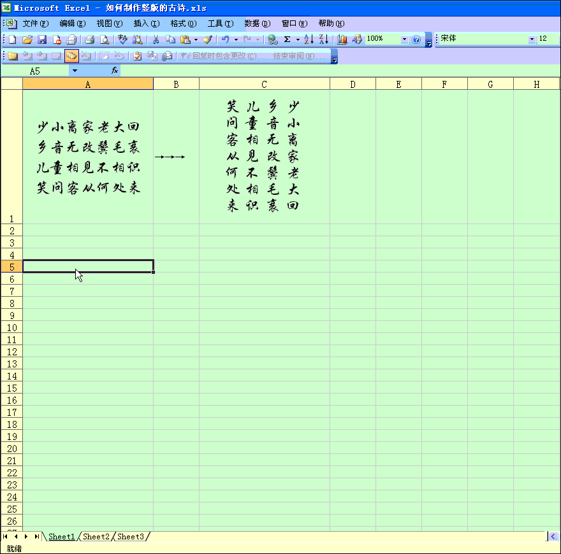Select the column C header

click(x=264, y=84)
